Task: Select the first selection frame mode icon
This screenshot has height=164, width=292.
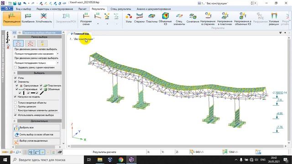Action: 18,44
